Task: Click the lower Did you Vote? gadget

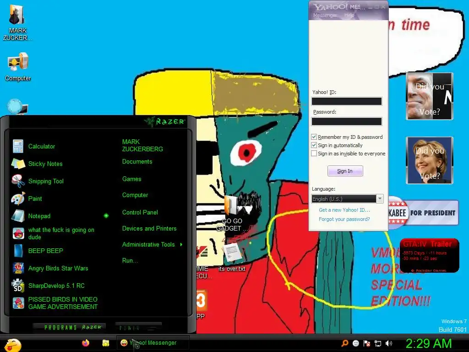Action: pyautogui.click(x=430, y=160)
